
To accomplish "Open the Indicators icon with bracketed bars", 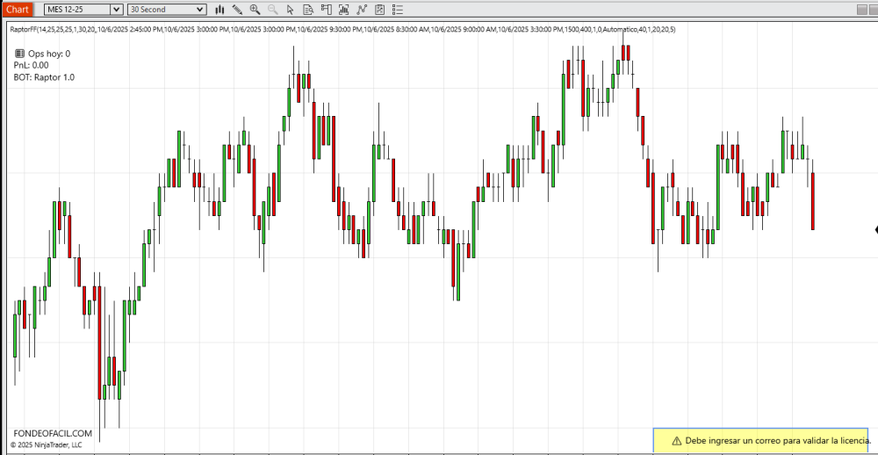I will pos(343,10).
